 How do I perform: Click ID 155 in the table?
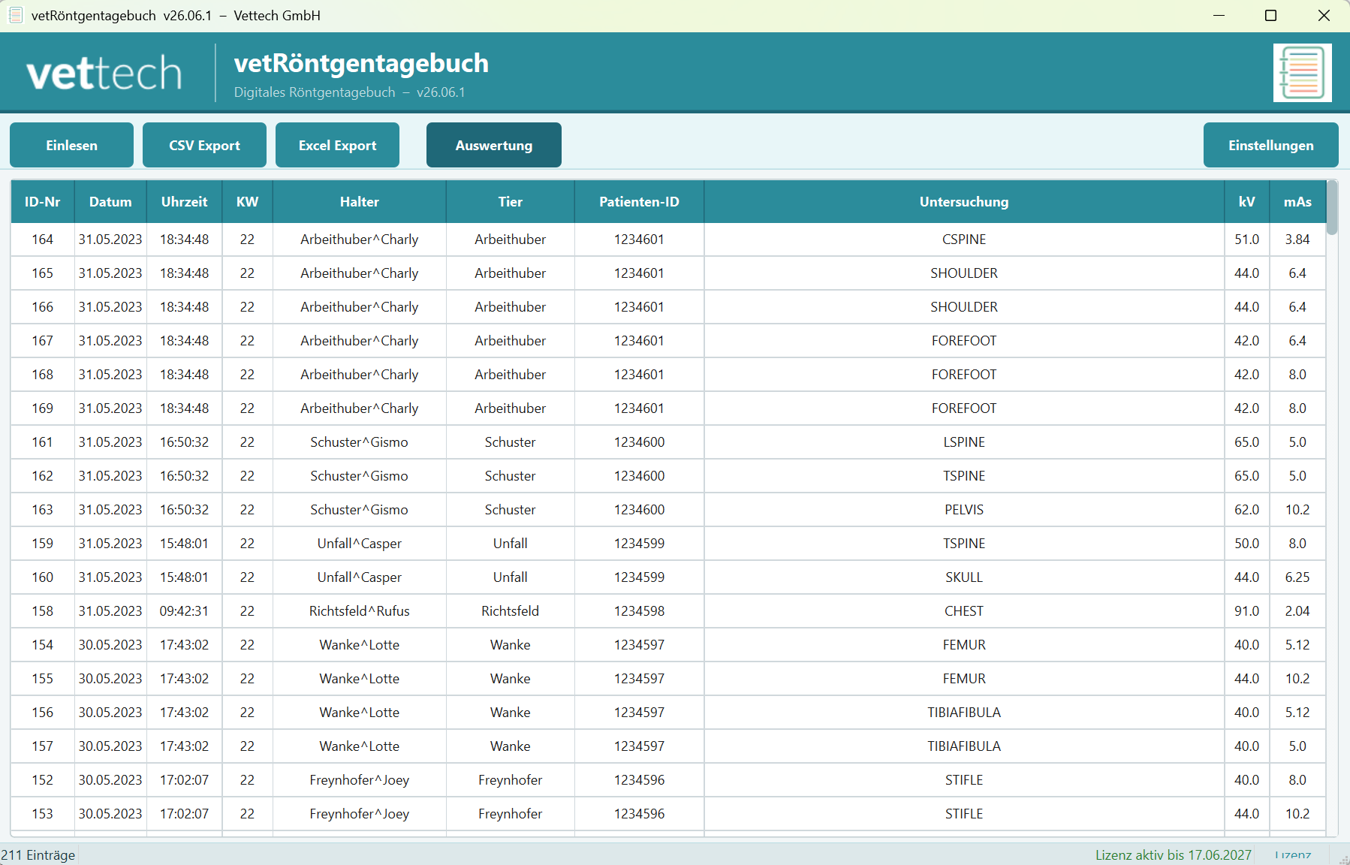click(43, 679)
